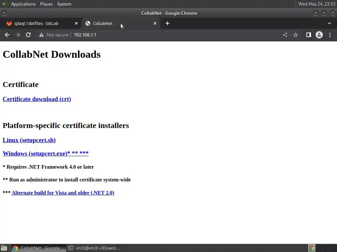Click the GitLab fox favicon on first tab

(x=9, y=23)
